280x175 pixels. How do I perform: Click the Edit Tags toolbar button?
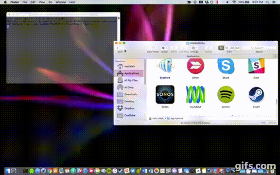click(184, 48)
